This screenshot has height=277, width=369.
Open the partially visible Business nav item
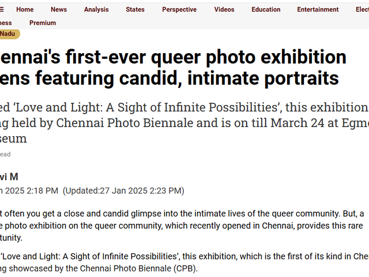tap(5, 23)
